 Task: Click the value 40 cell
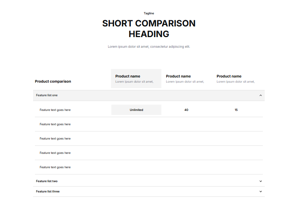click(186, 110)
